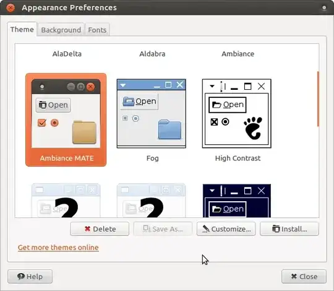Pick the dark High Contrast Inverse theme preview

point(237,201)
